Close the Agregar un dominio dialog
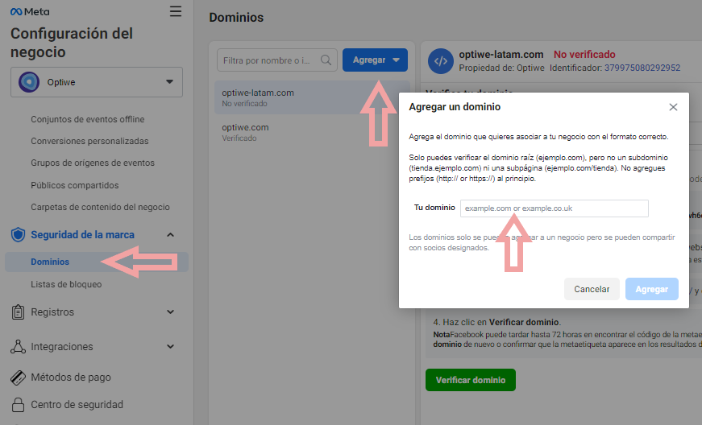This screenshot has height=425, width=702. 673,107
